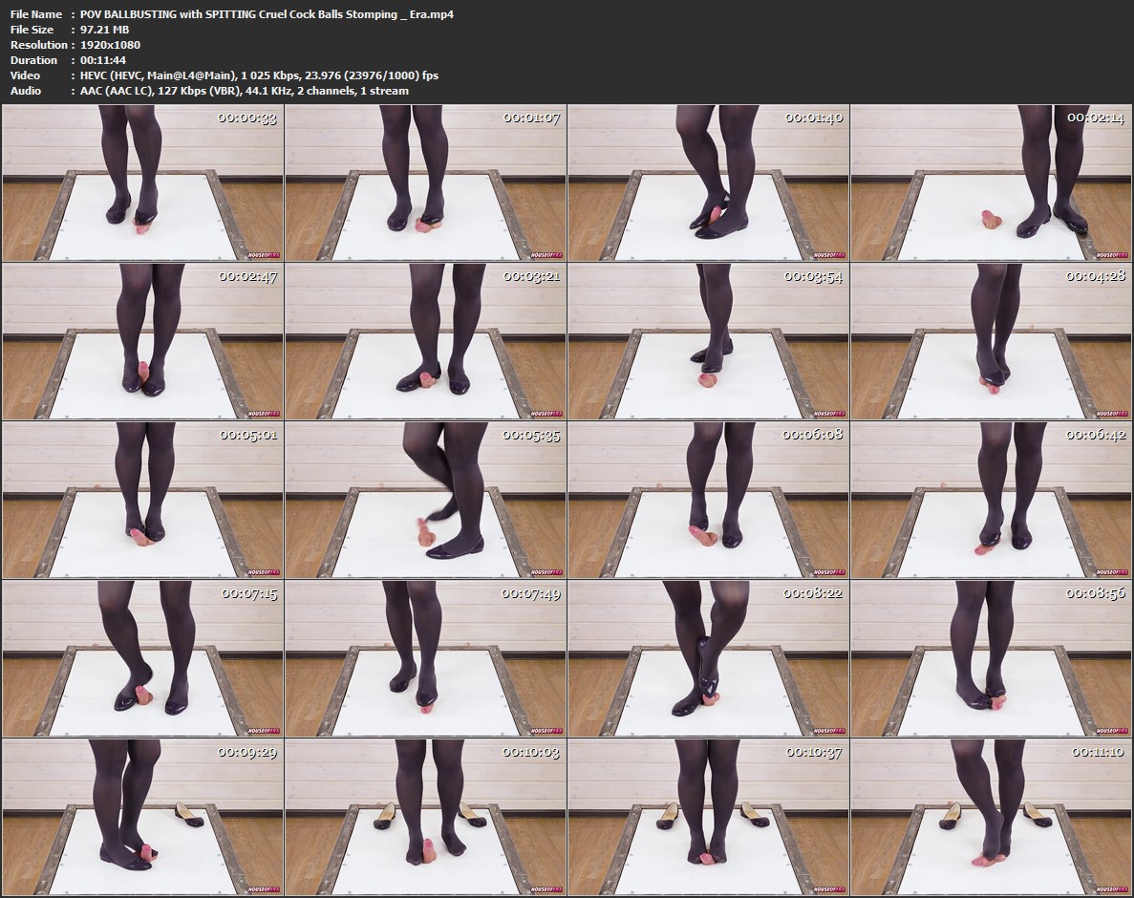Click the File Size value 97.21 MB
This screenshot has height=898, width=1134.
pyautogui.click(x=105, y=30)
